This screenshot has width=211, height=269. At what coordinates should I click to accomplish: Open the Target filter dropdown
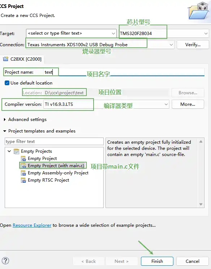pyautogui.click(x=113, y=33)
